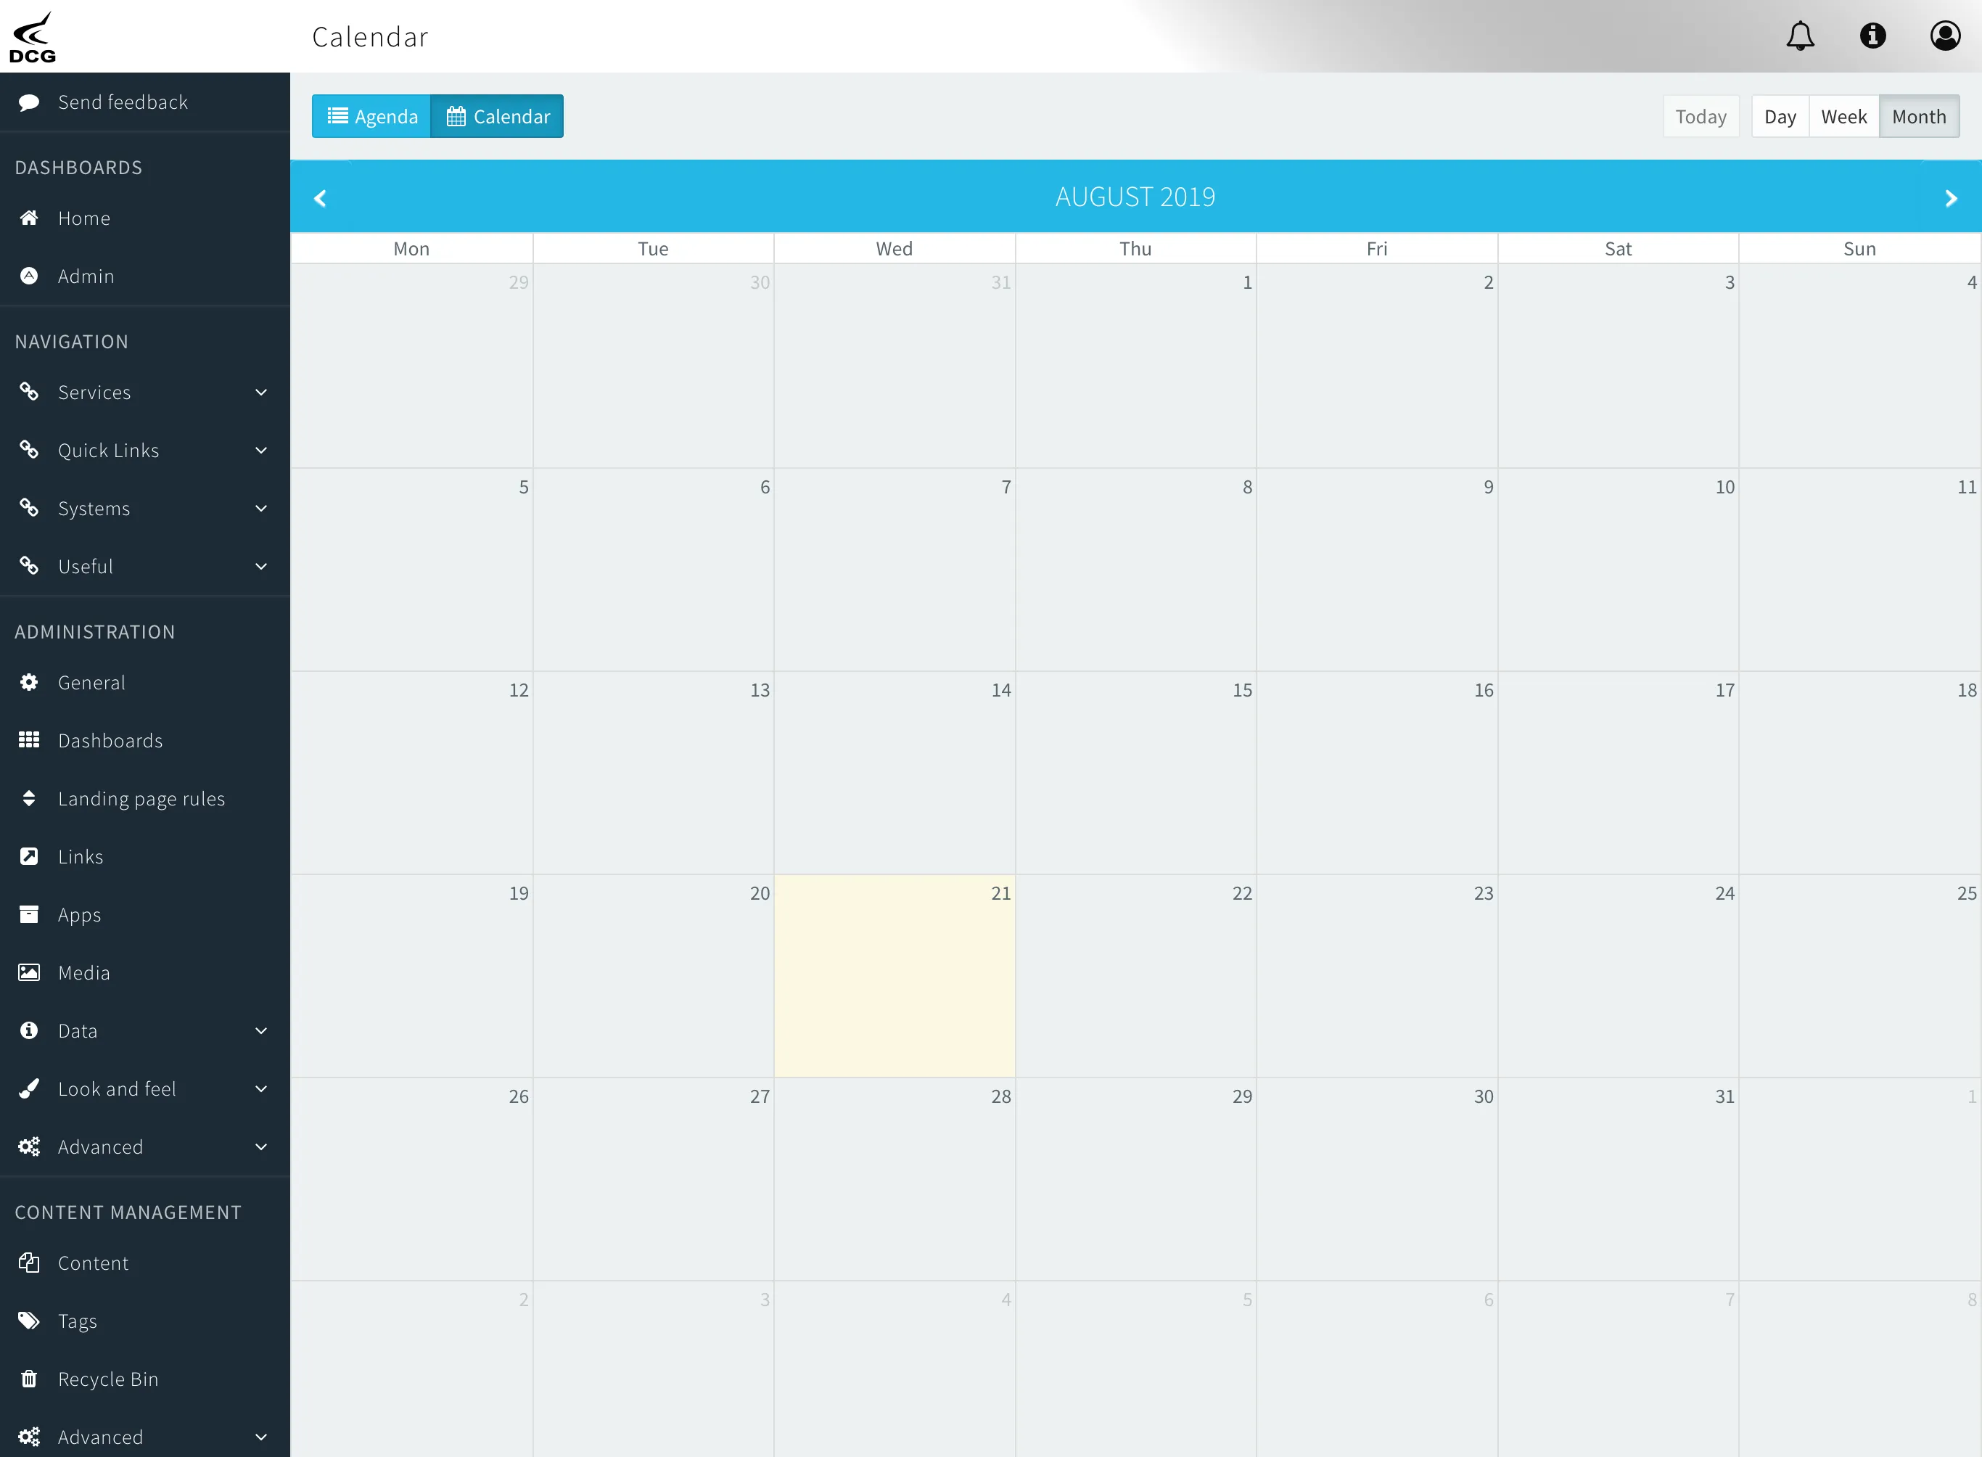
Task: Click the notification bell icon
Action: coord(1804,36)
